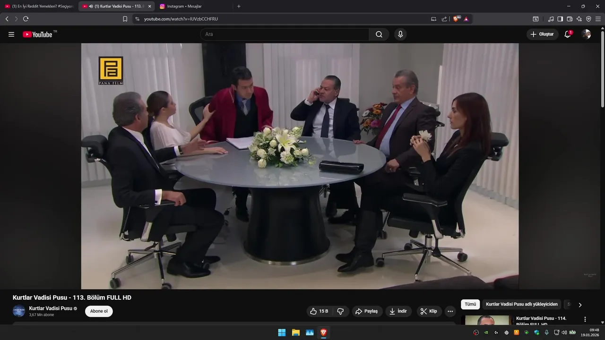Viewport: 605px width, 340px height.
Task: Mute the Kurtlar Vadisi tab audio
Action: pyautogui.click(x=91, y=6)
